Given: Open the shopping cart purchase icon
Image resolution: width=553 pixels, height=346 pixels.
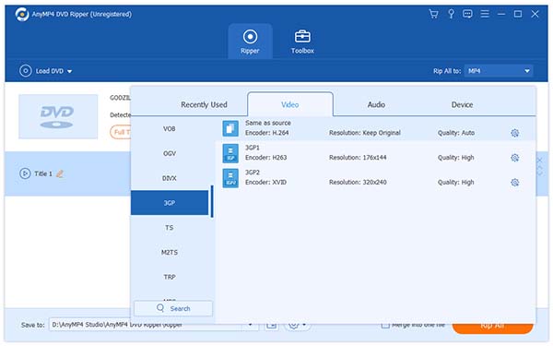Looking at the screenshot, I should coord(433,14).
